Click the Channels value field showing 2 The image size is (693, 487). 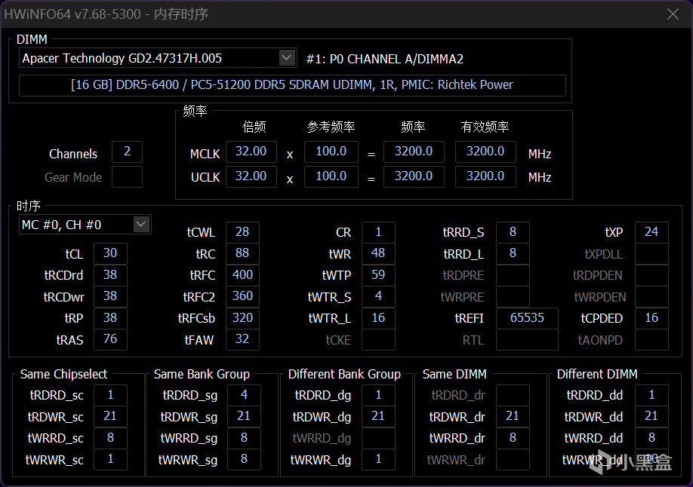coord(127,152)
